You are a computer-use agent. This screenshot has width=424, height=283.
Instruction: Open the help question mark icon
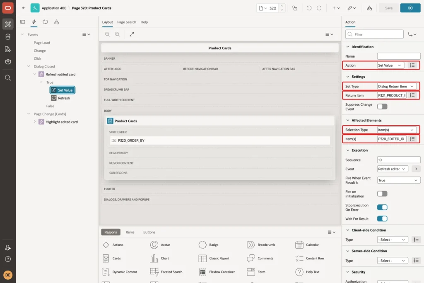(x=8, y=259)
